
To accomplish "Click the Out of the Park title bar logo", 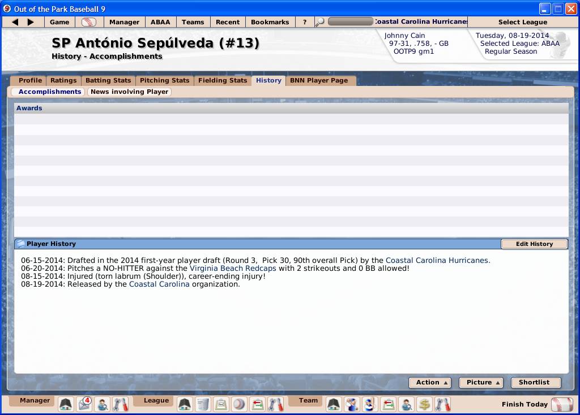I will [x=7, y=9].
